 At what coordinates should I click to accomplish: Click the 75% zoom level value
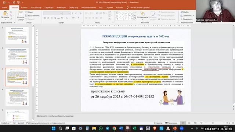pos(228,123)
